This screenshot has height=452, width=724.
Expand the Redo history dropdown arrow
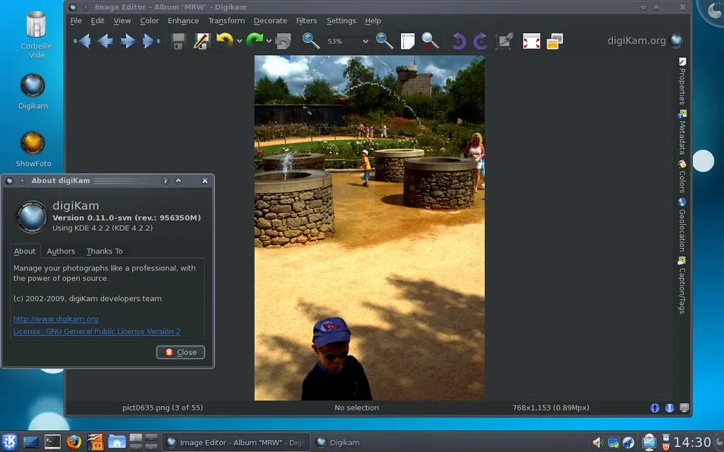269,42
